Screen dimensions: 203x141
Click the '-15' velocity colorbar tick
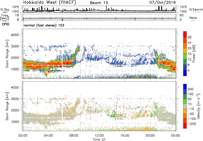coord(190,109)
